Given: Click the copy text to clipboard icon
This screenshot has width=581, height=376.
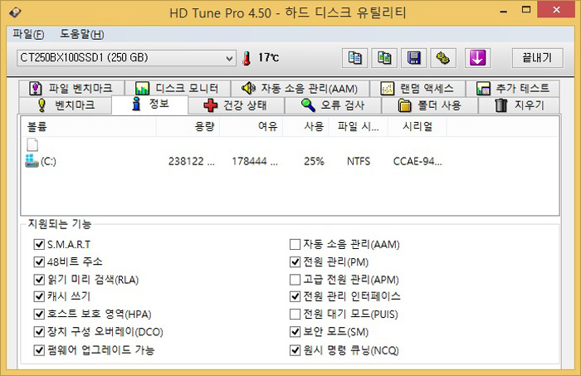Looking at the screenshot, I should point(355,58).
